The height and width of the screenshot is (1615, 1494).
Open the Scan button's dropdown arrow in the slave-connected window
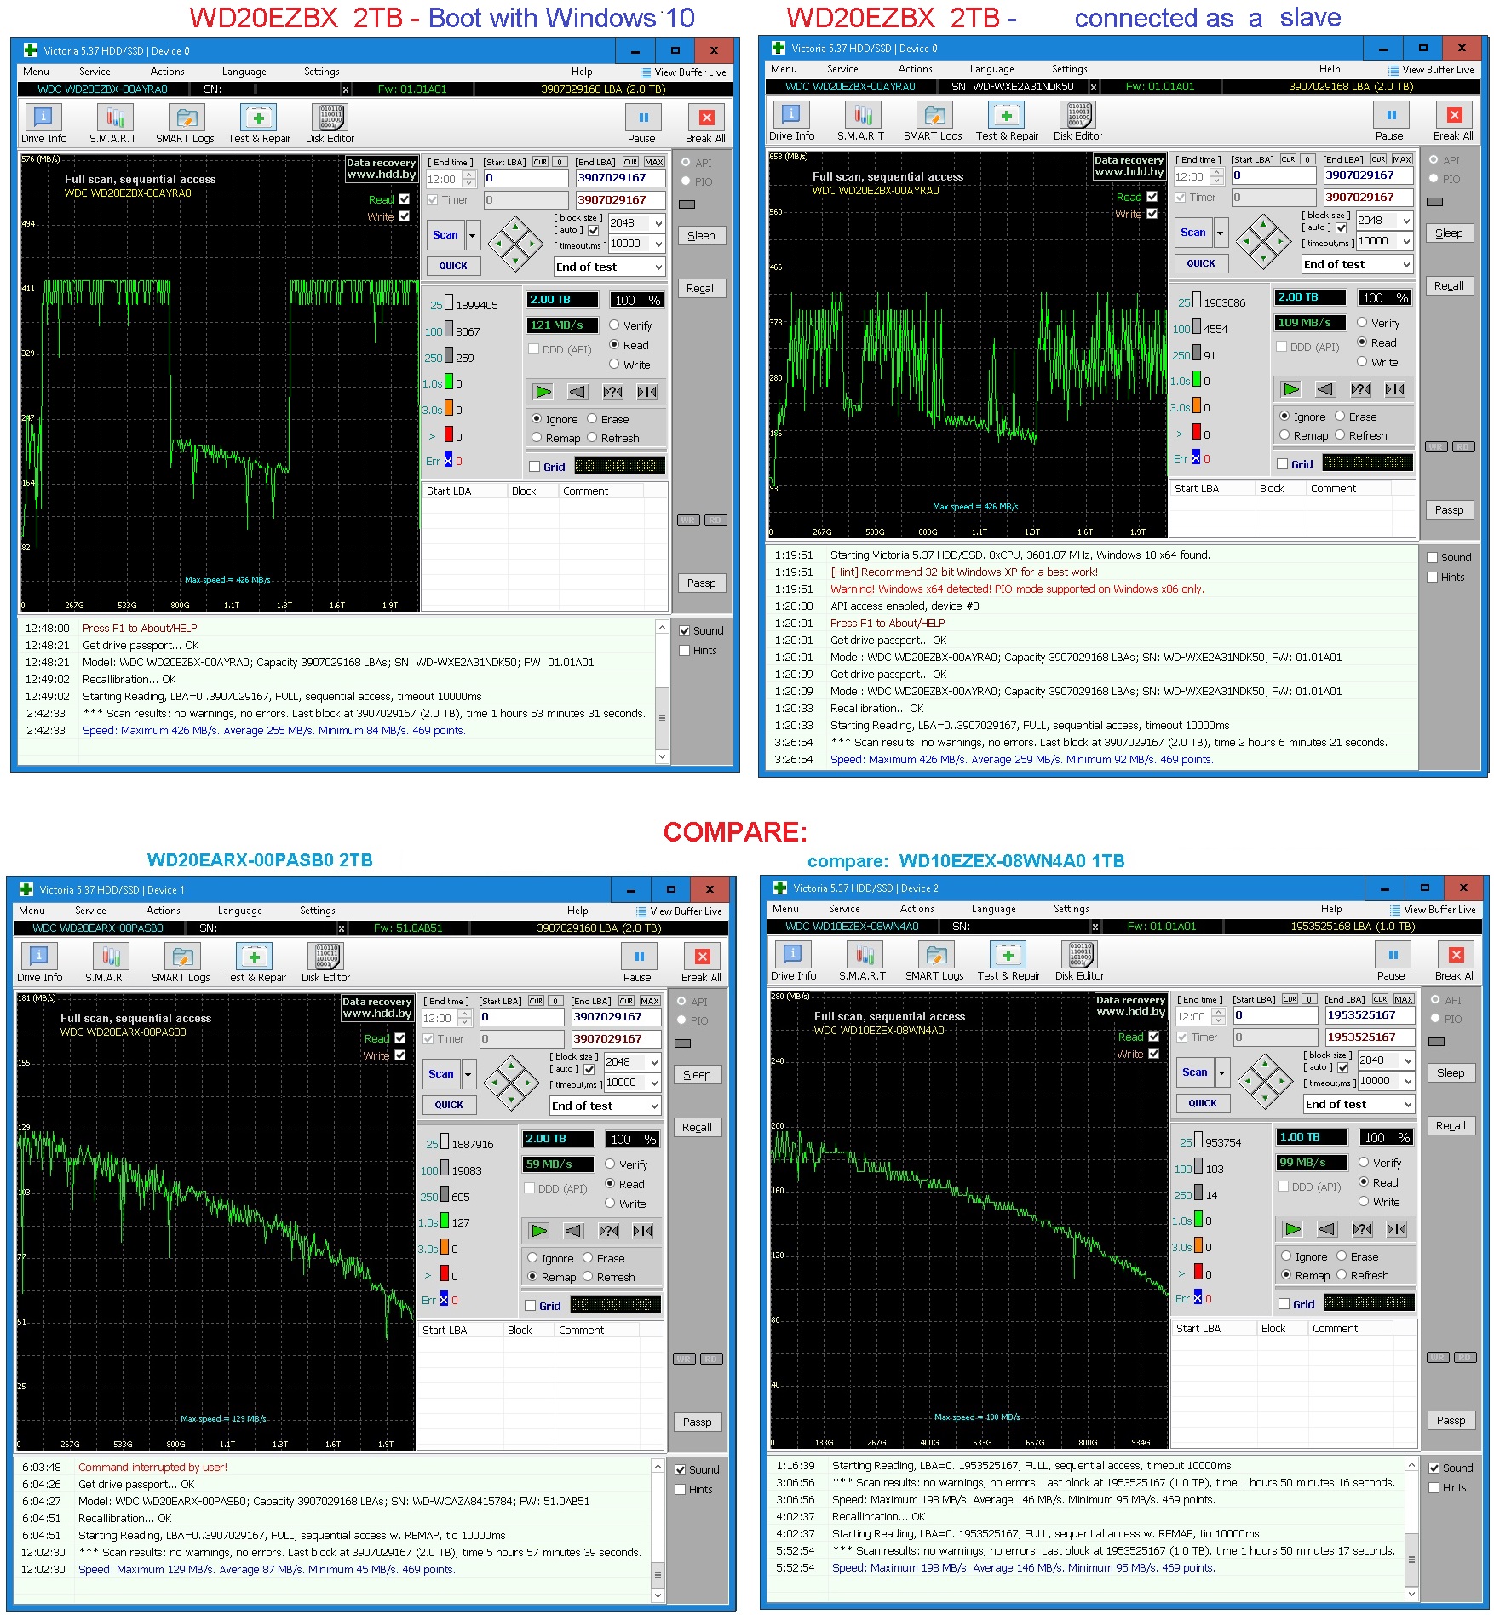[x=1221, y=232]
